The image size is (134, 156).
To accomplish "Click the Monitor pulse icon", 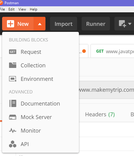I will [13, 130].
